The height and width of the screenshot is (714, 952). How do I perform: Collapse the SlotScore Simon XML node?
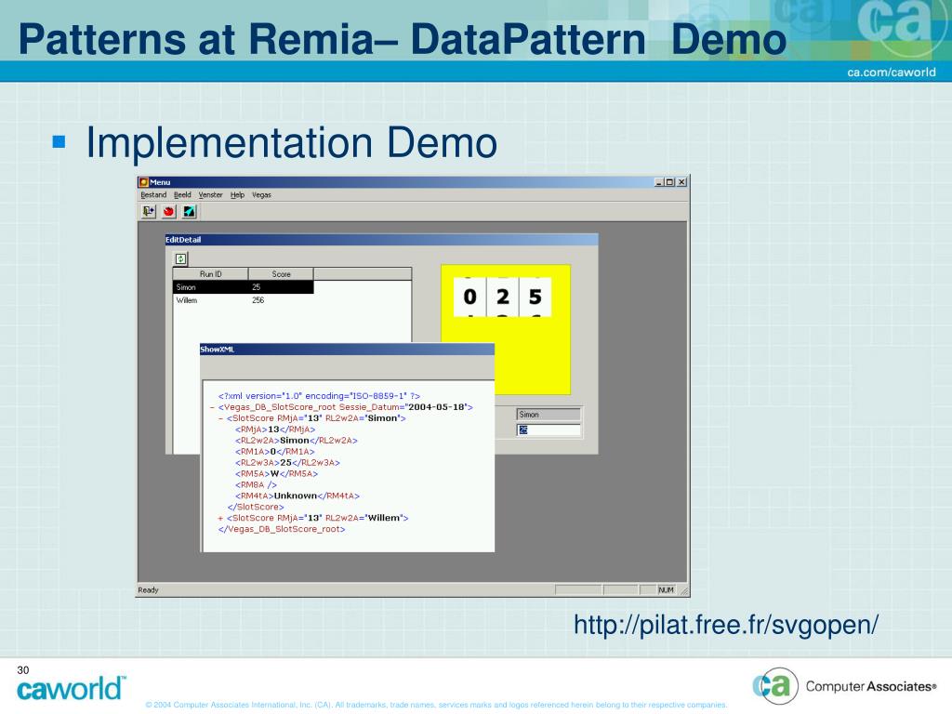coord(221,418)
